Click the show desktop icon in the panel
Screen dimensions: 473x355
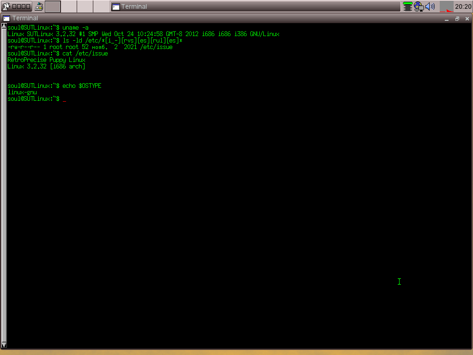pos(39,6)
